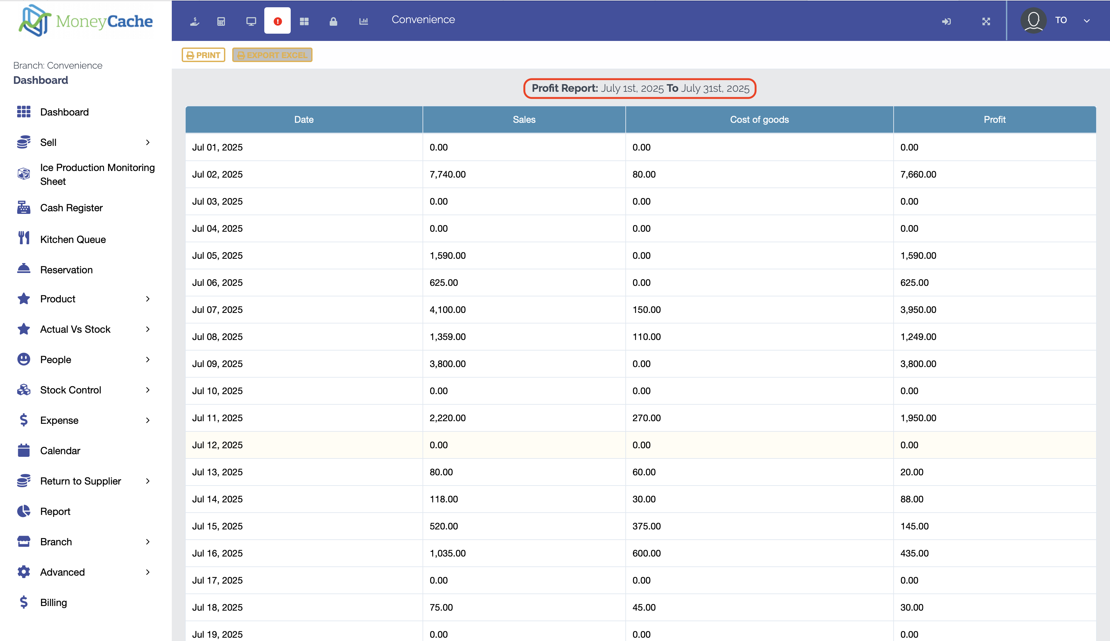The image size is (1110, 641).
Task: Open the user profile dropdown arrow
Action: point(1087,21)
